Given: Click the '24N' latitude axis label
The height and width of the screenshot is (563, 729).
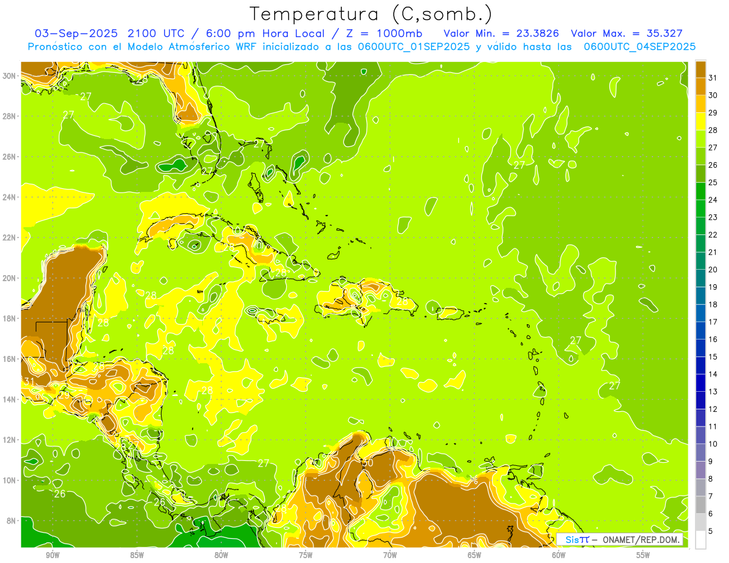Looking at the screenshot, I should [10, 197].
